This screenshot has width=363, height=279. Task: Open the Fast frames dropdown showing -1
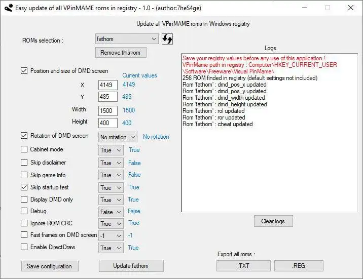click(111, 236)
